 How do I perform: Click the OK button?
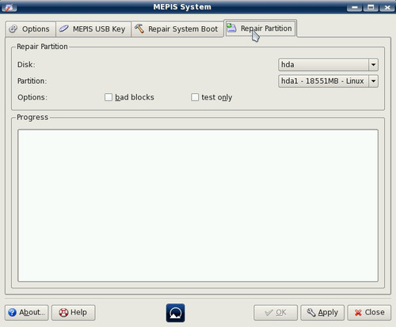[276, 313]
